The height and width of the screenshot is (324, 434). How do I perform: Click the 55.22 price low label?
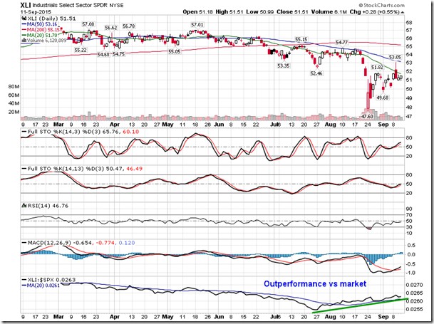(81, 50)
